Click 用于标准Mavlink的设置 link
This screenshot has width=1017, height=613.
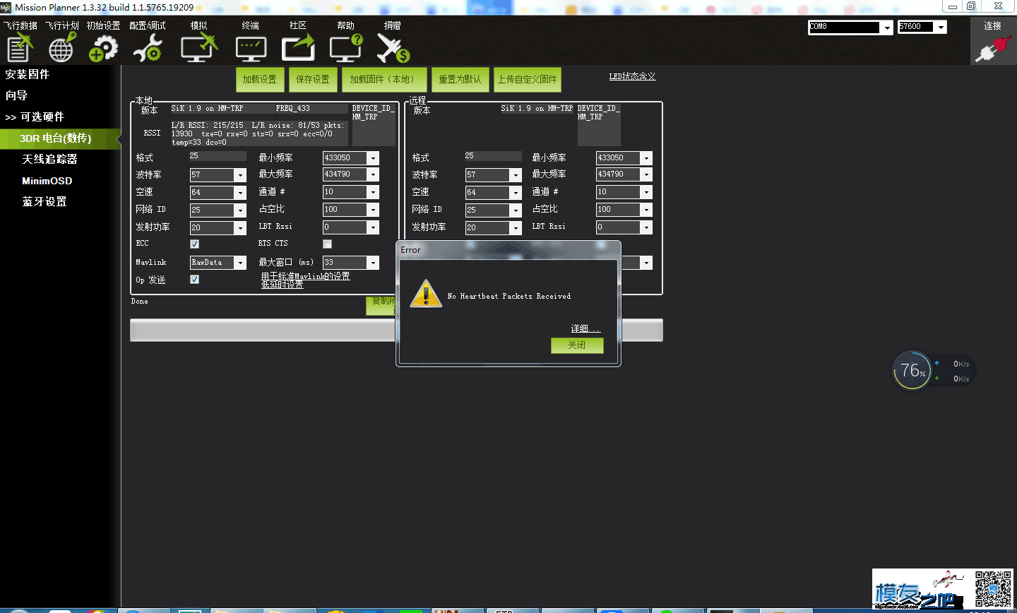click(306, 276)
